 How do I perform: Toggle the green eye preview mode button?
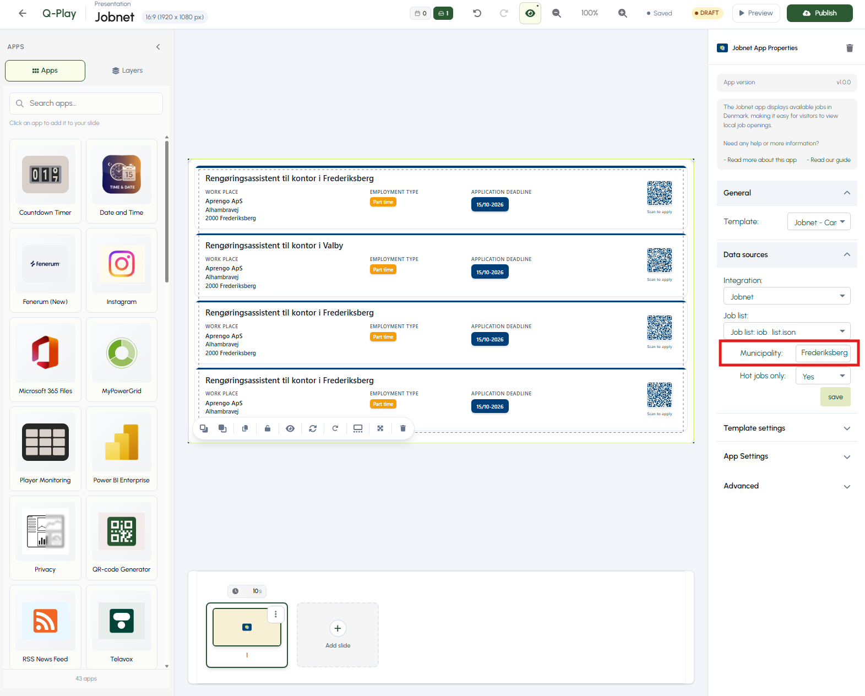point(530,13)
